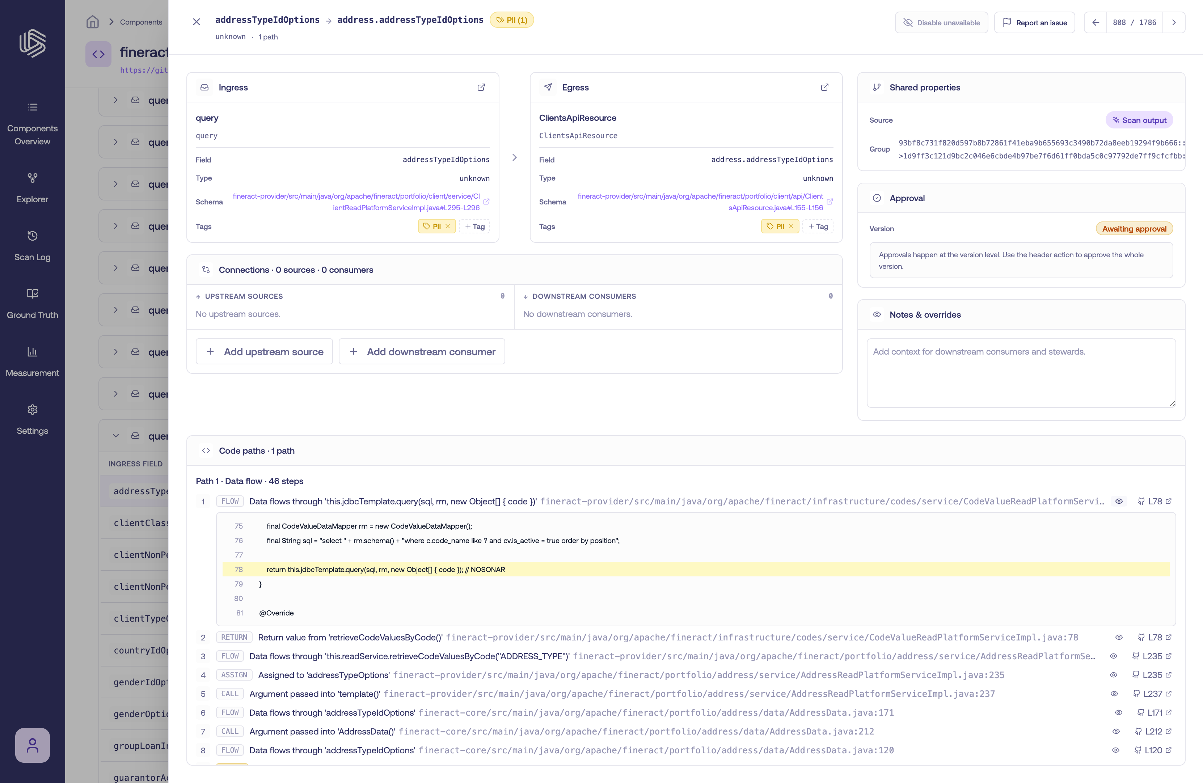Click Disable unavailable toggle button
The image size is (1203, 783).
pos(941,22)
